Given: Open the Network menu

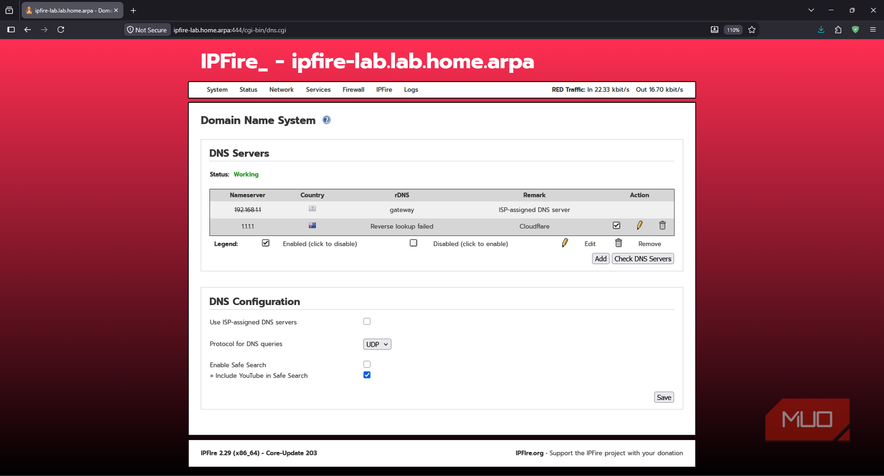Looking at the screenshot, I should pyautogui.click(x=281, y=90).
